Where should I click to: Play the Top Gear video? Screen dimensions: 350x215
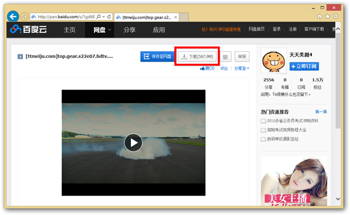[133, 143]
